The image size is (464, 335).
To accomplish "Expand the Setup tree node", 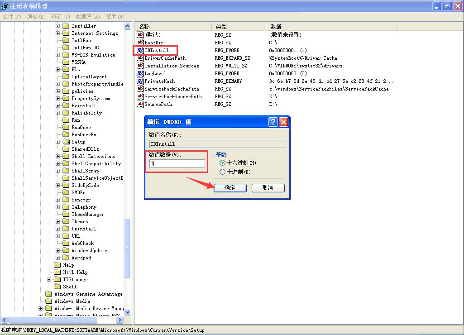I will [x=57, y=142].
